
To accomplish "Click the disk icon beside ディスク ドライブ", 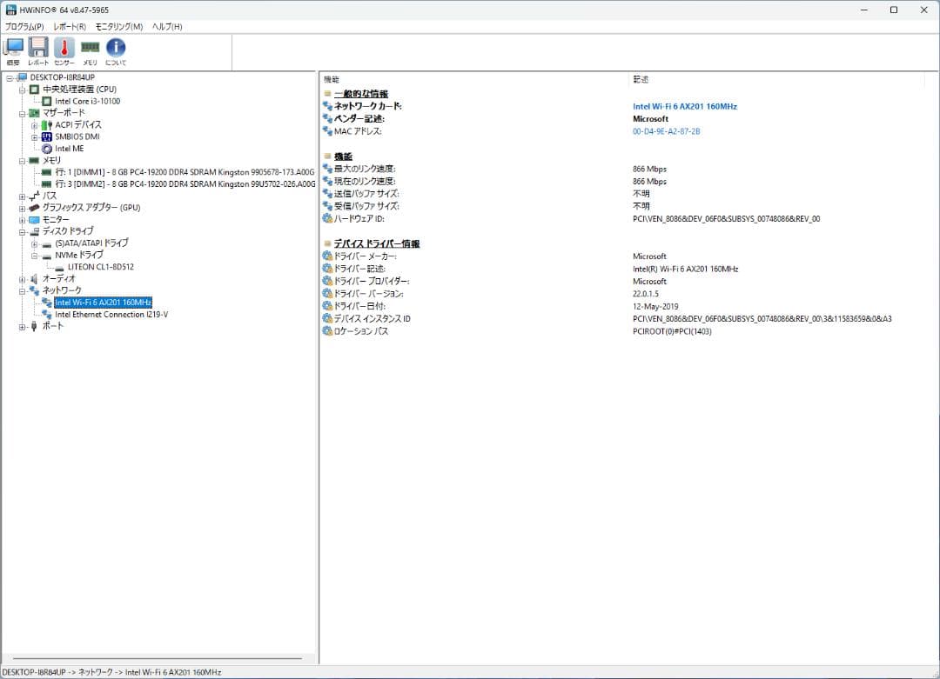I will [34, 231].
